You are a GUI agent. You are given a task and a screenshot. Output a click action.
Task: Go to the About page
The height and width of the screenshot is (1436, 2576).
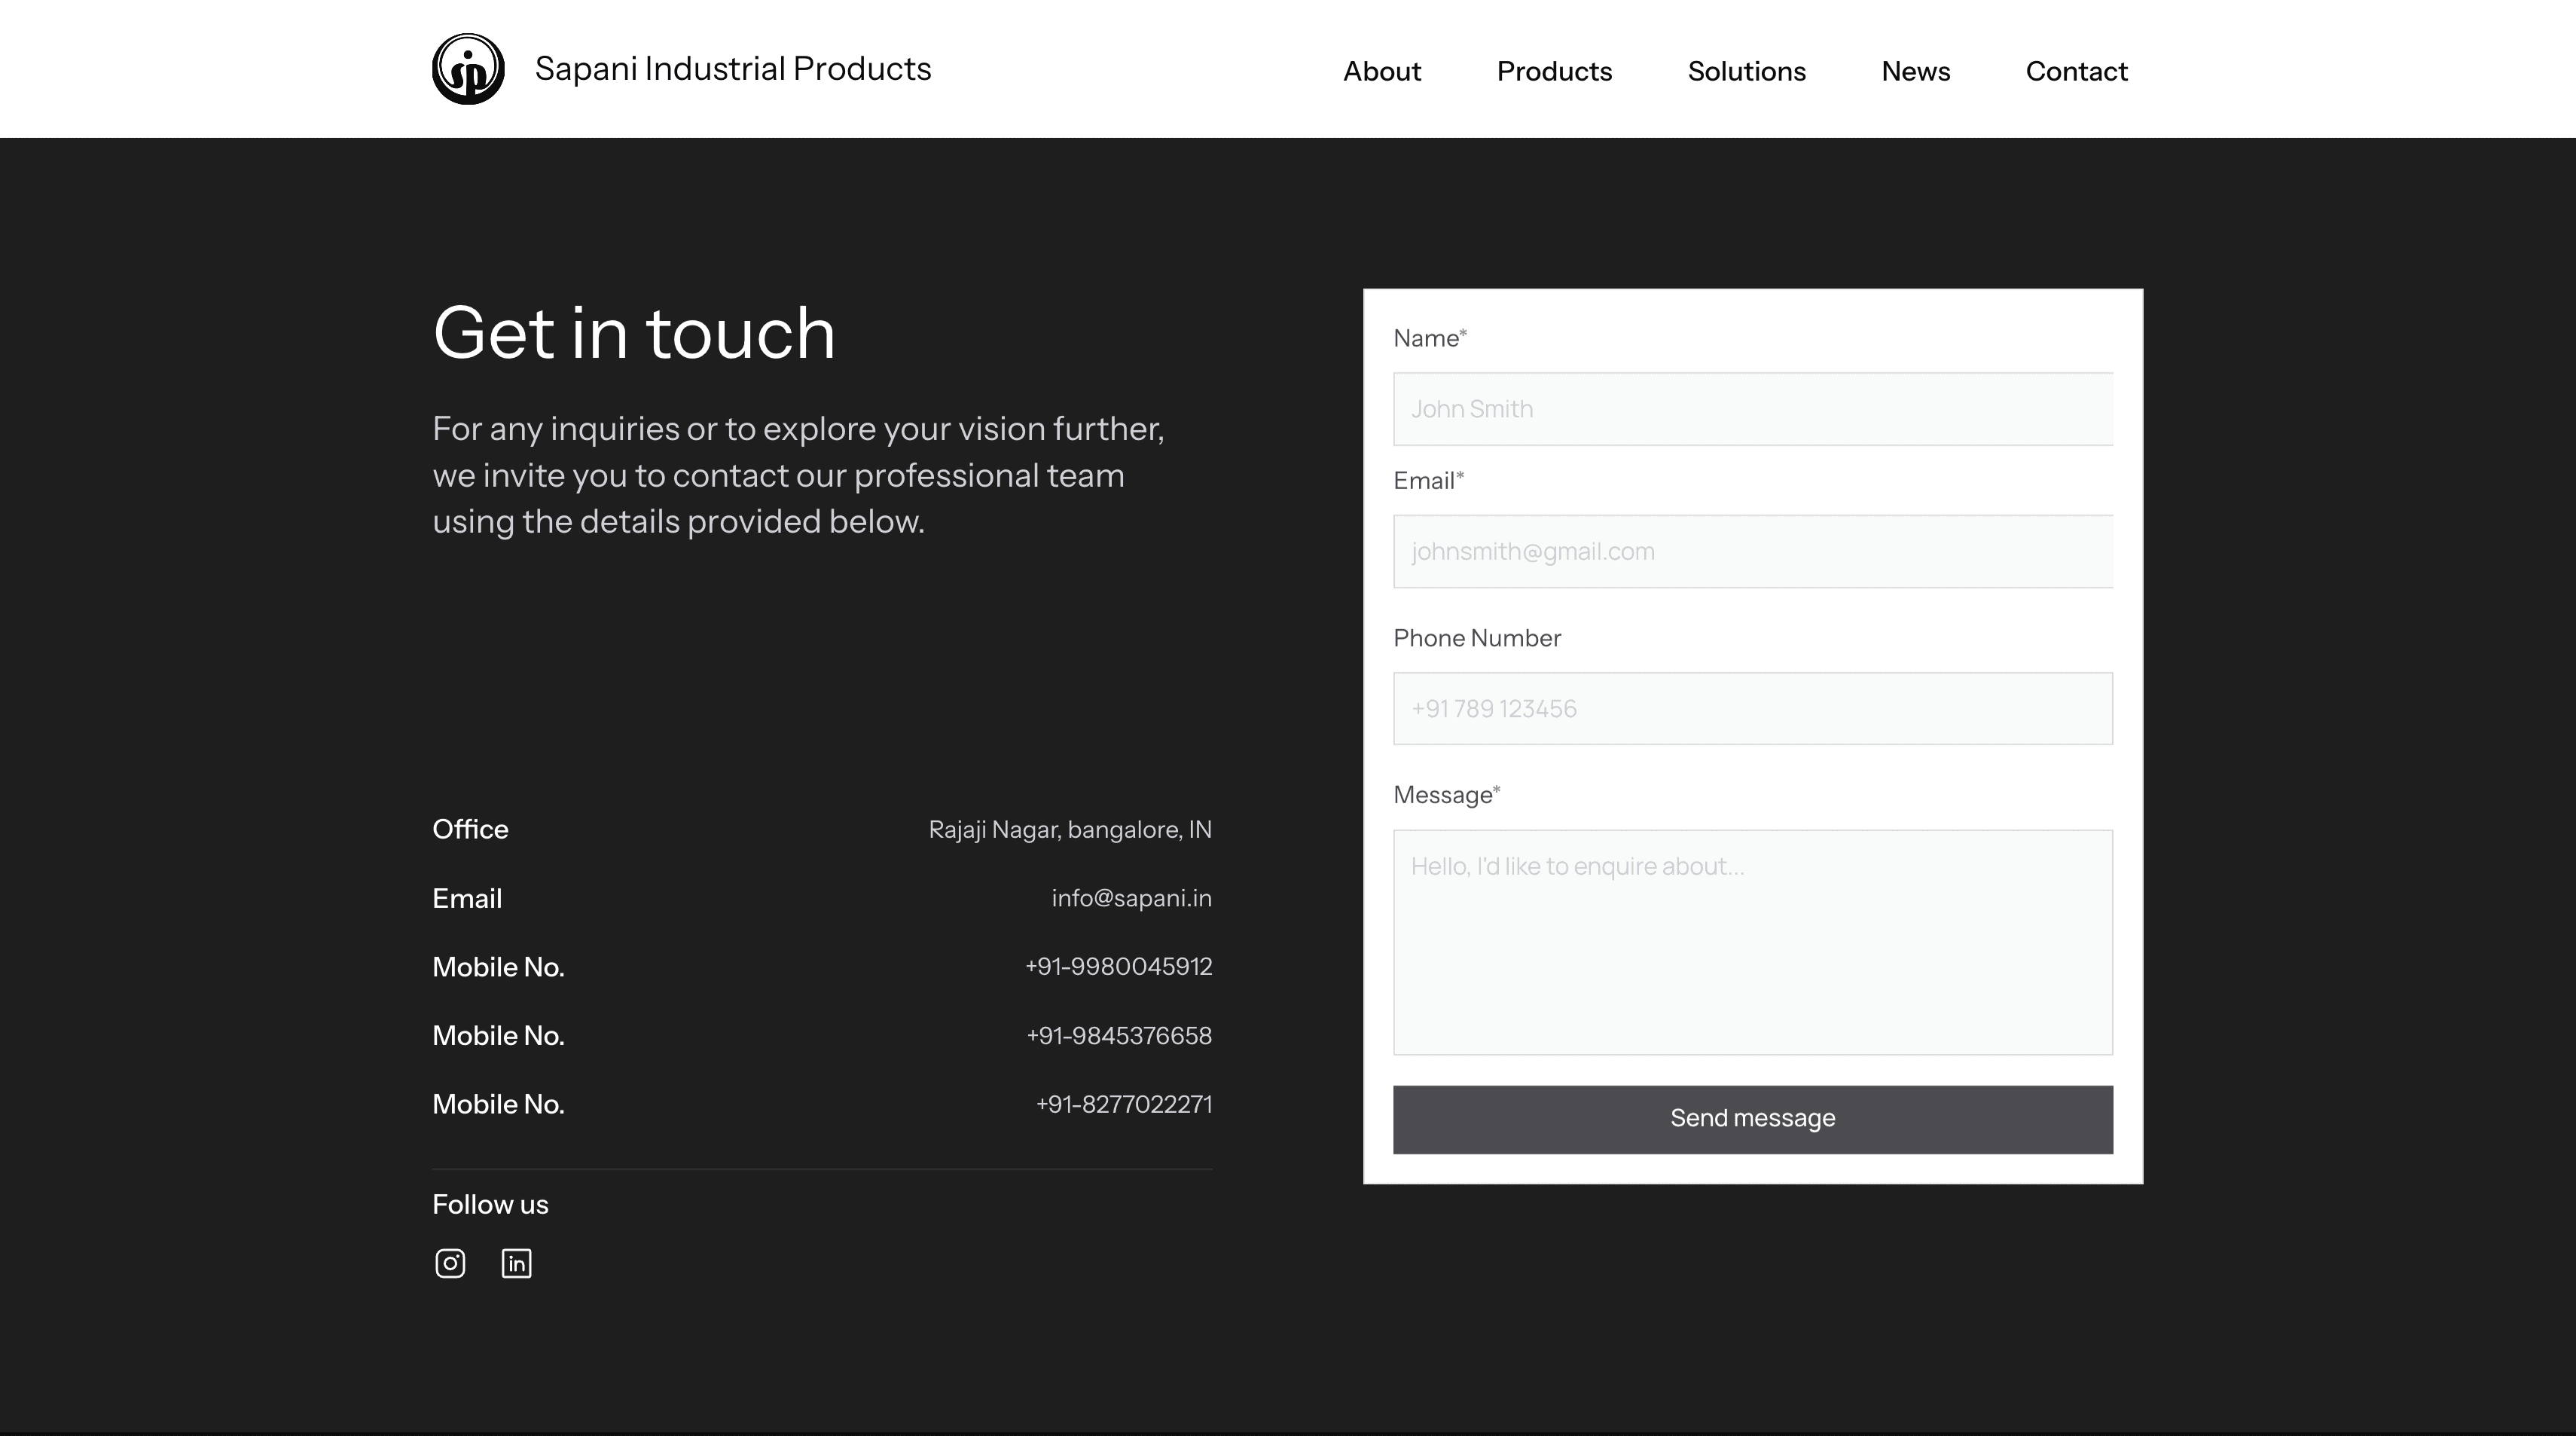coord(1381,71)
